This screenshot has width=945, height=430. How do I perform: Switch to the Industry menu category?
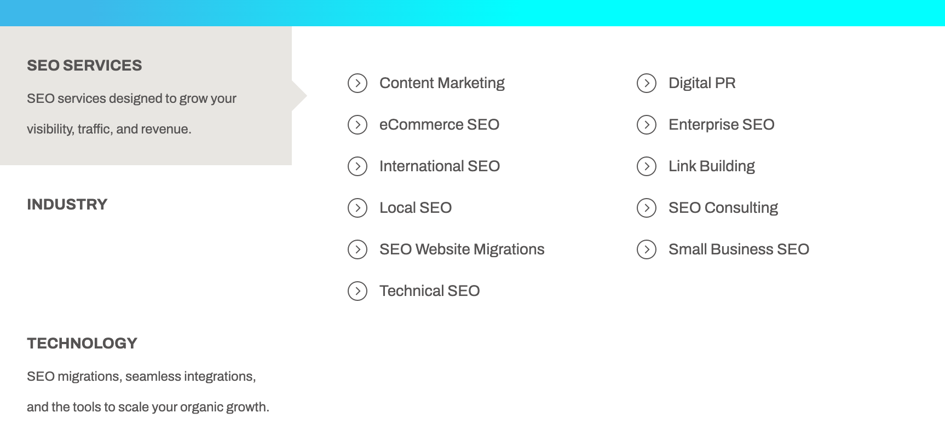pyautogui.click(x=67, y=205)
